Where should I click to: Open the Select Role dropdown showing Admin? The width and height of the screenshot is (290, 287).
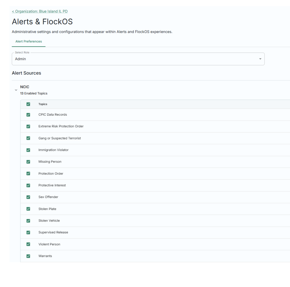pyautogui.click(x=138, y=59)
